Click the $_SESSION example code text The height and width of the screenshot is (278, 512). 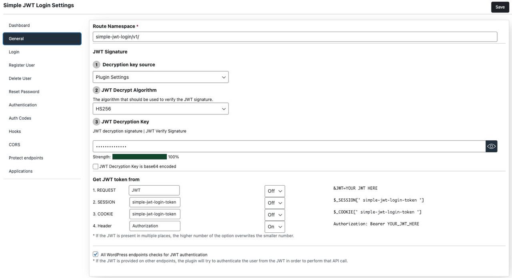coord(378,200)
